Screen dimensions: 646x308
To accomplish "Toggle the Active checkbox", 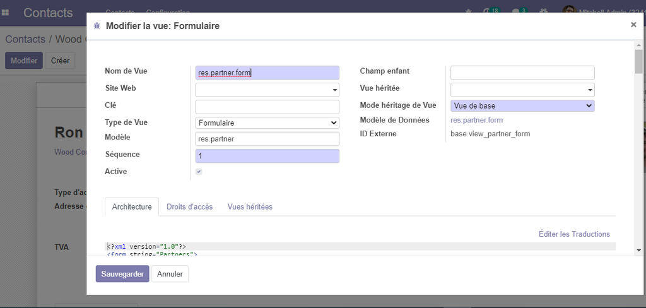I will 199,172.
